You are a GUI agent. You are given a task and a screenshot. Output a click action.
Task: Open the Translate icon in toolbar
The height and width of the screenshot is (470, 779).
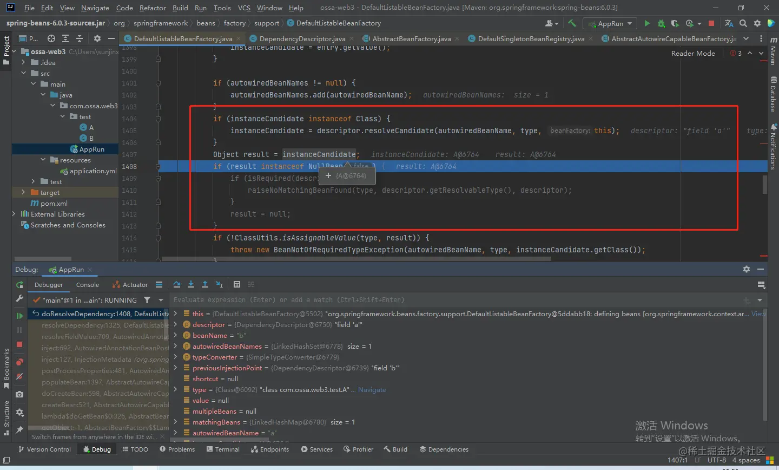(729, 23)
